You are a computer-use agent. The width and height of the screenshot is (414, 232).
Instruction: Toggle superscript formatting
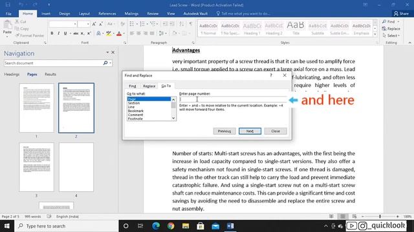pos(89,34)
